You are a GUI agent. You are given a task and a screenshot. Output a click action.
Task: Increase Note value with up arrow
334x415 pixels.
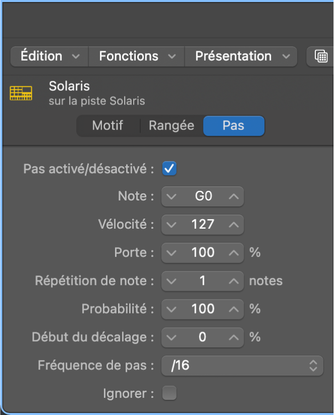(x=234, y=196)
